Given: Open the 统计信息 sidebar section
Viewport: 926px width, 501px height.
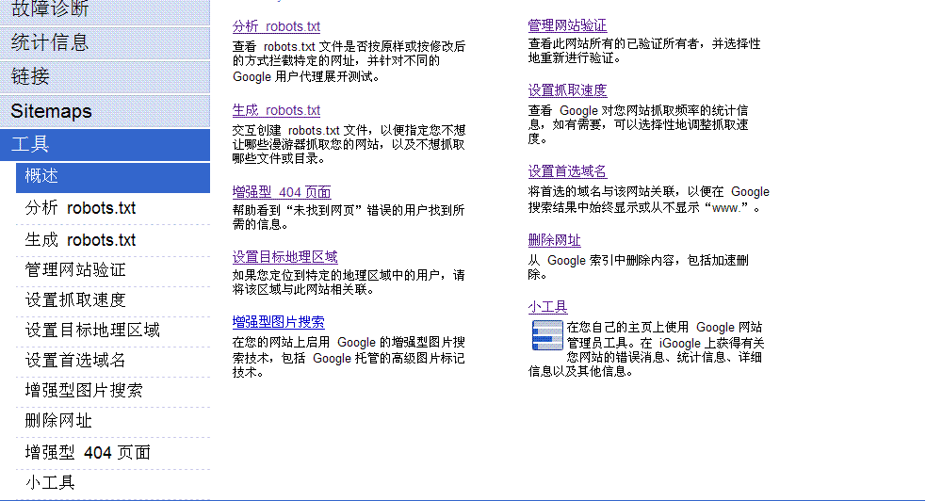Looking at the screenshot, I should click(105, 43).
